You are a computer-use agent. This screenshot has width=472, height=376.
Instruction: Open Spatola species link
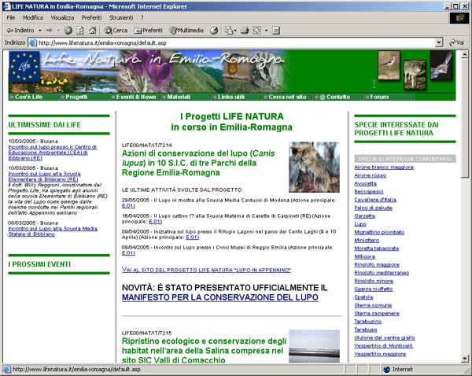tap(363, 297)
